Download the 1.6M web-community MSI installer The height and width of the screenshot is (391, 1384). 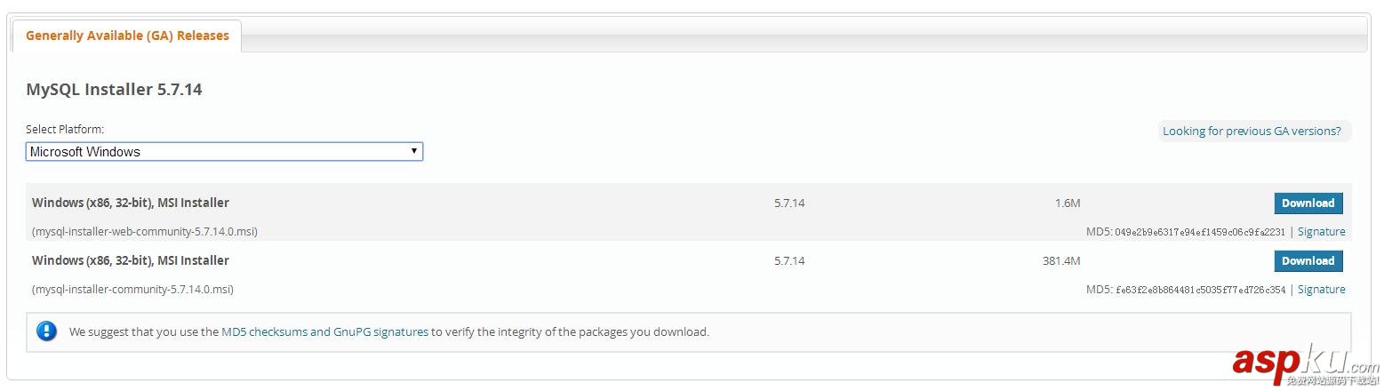1308,203
